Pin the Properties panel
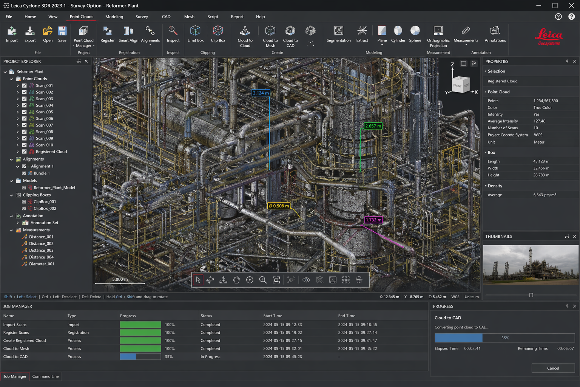 (x=567, y=61)
